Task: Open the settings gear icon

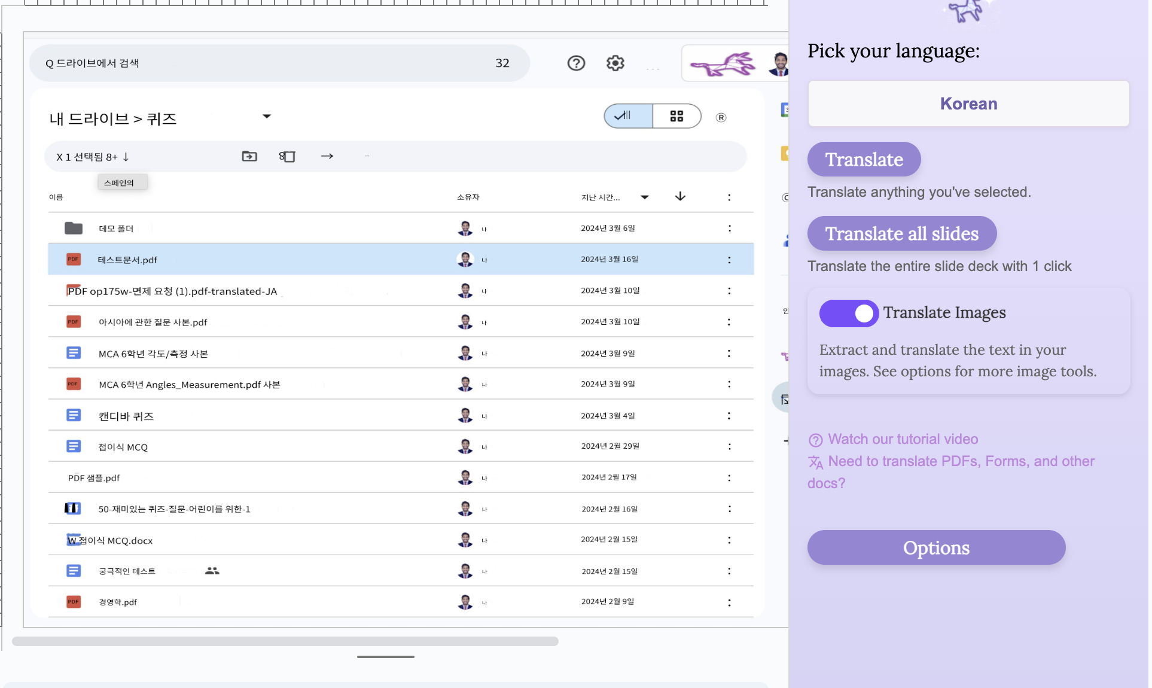Action: [x=615, y=63]
